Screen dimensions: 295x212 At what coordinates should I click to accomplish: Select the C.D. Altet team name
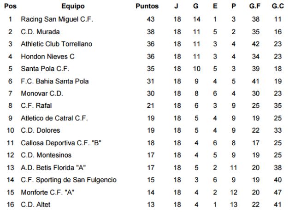[36, 205]
